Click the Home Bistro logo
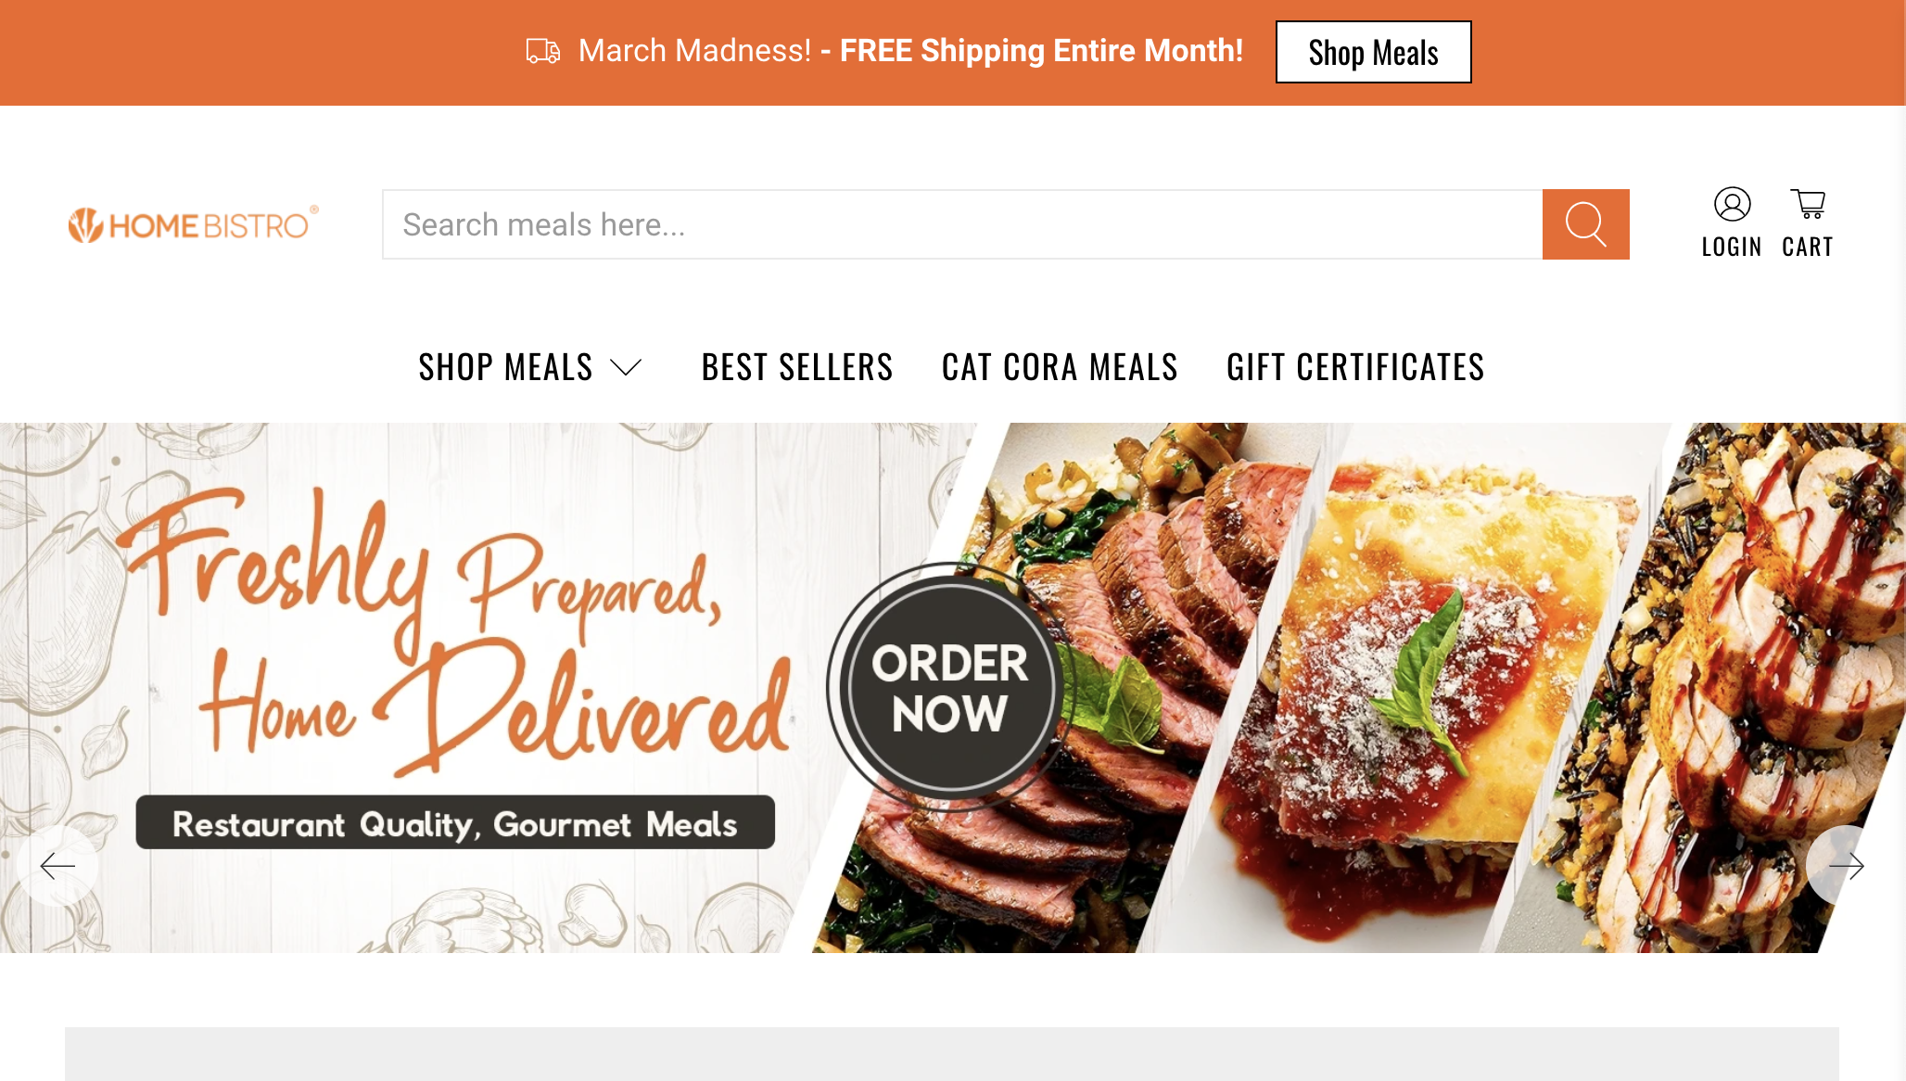Screen dimensions: 1906x1081 (194, 224)
